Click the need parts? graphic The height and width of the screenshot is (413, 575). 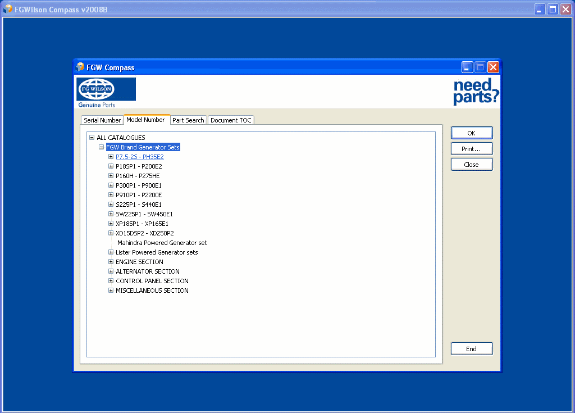point(476,92)
